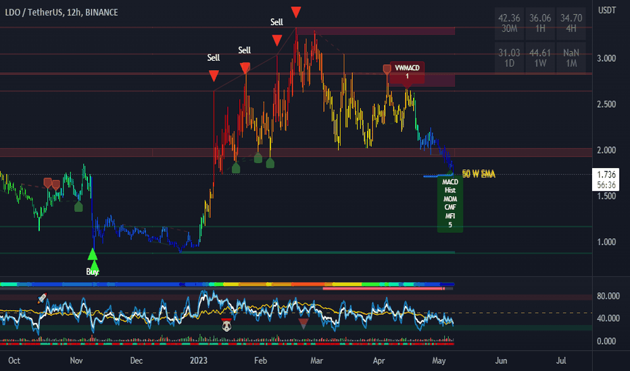
Task: Click the oscillator axis value 0.000
Action: pos(606,341)
